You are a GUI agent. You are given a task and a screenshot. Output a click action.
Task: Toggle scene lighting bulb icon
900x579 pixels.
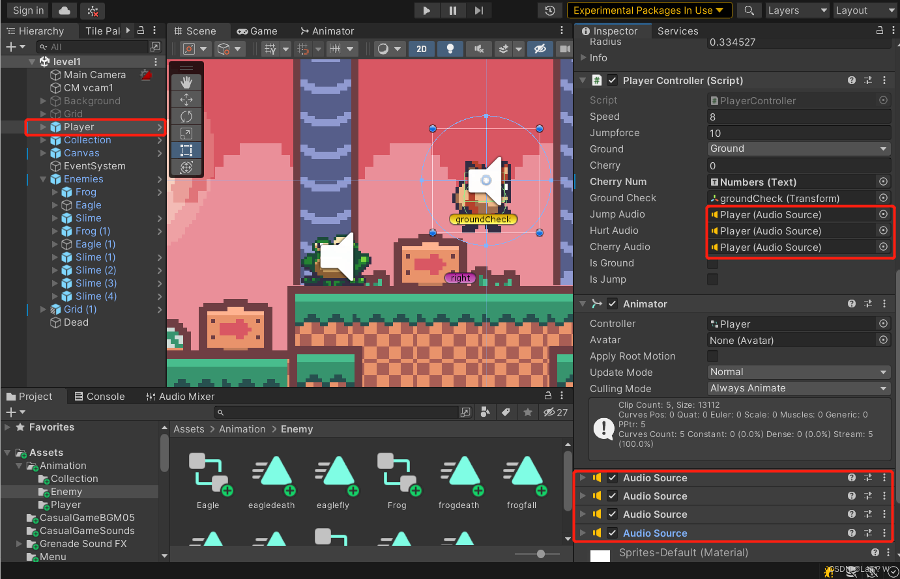click(x=450, y=49)
